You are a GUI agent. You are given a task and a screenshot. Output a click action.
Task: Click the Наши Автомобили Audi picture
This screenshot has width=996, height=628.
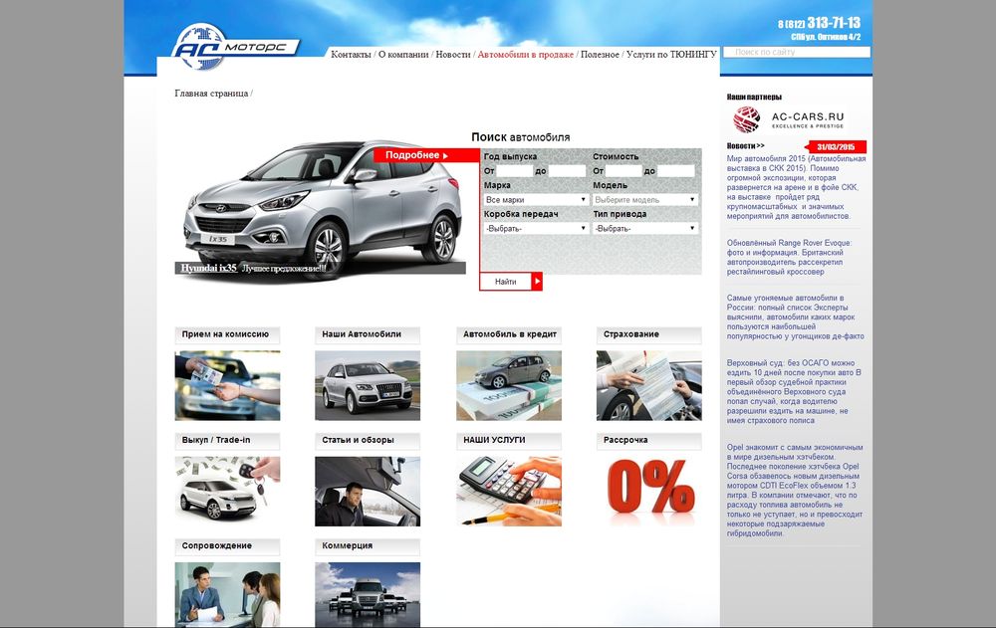[x=368, y=385]
